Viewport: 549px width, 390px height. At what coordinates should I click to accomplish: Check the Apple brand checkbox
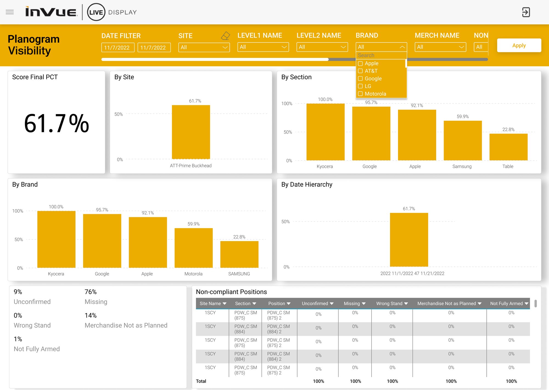coord(360,64)
